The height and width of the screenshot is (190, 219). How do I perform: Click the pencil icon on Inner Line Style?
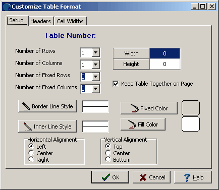coord(28,126)
